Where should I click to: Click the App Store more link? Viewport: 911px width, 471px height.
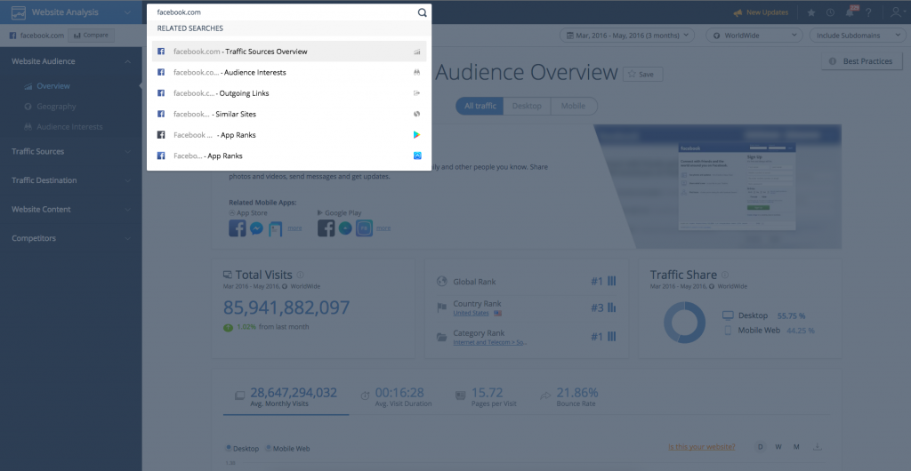coord(294,228)
